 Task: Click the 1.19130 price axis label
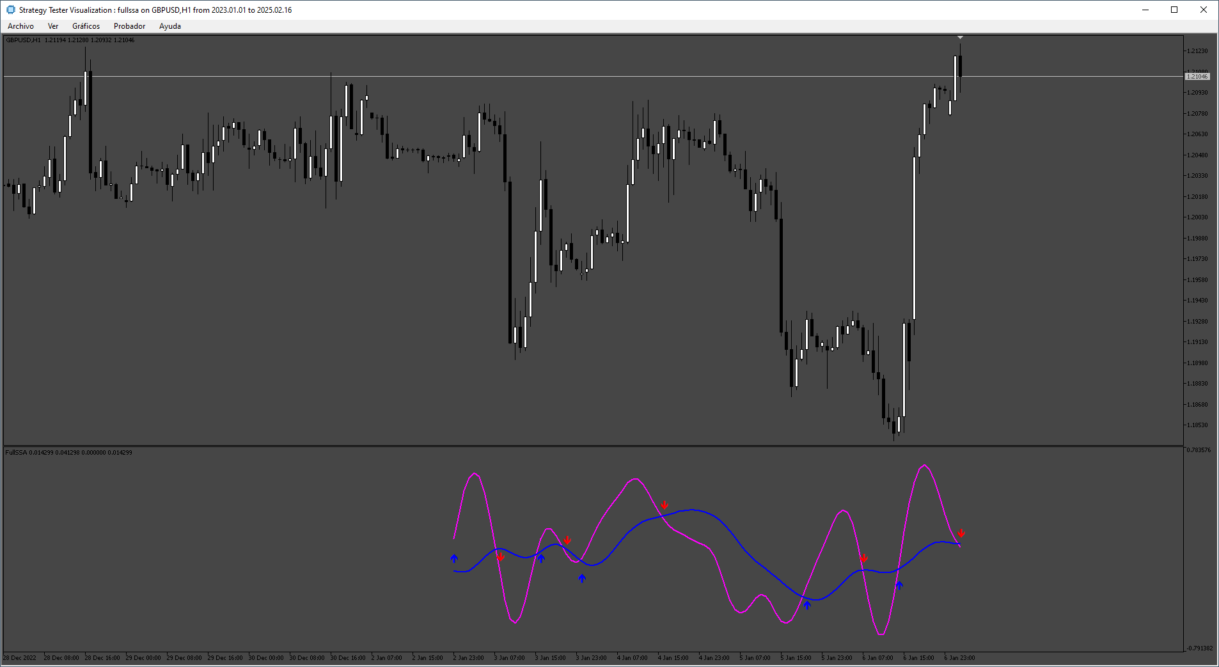pos(1197,342)
